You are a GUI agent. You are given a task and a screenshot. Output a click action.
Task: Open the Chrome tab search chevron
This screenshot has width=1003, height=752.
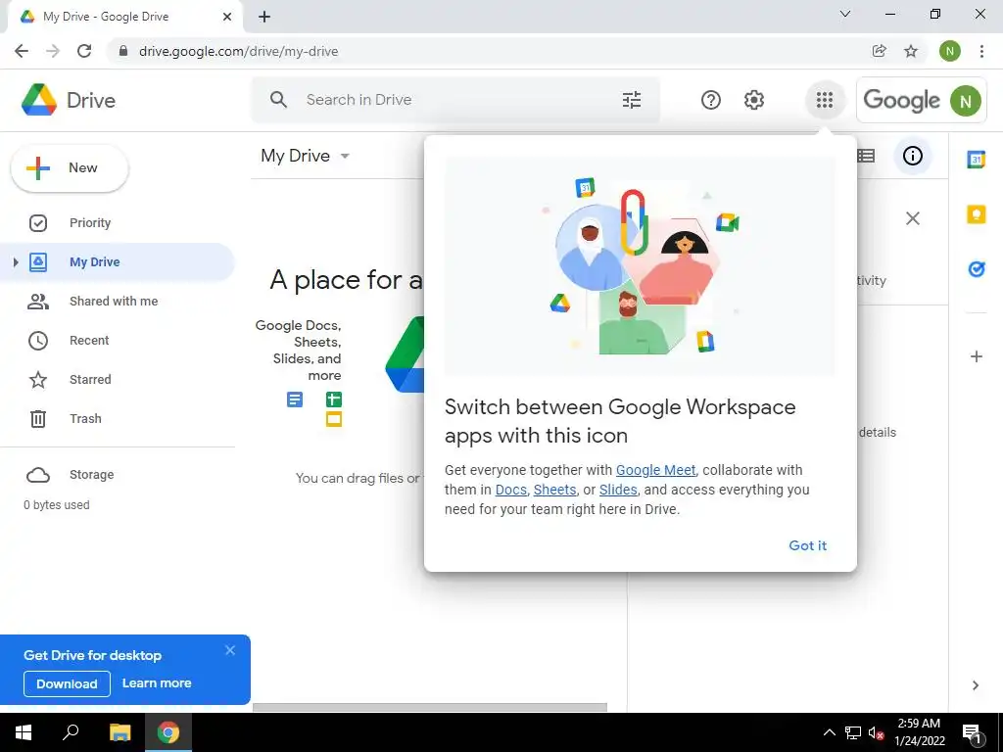[845, 14]
